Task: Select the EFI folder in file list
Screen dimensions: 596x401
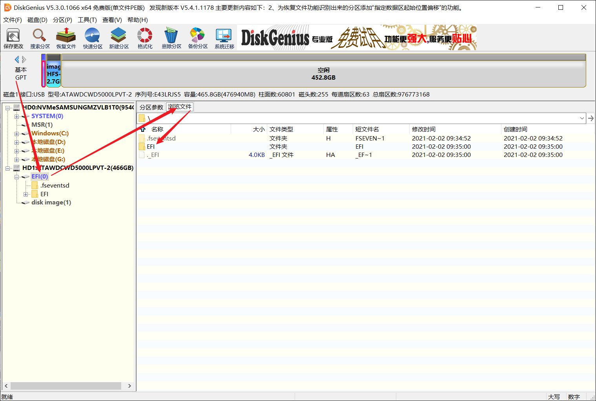Action: pos(151,146)
